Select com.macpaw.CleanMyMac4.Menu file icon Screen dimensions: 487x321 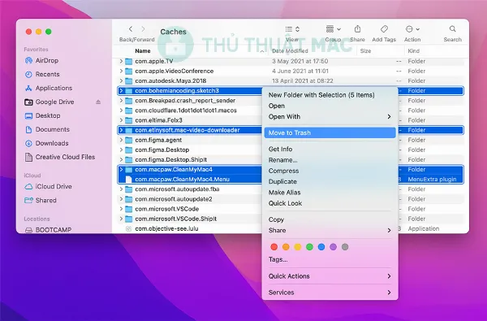128,179
